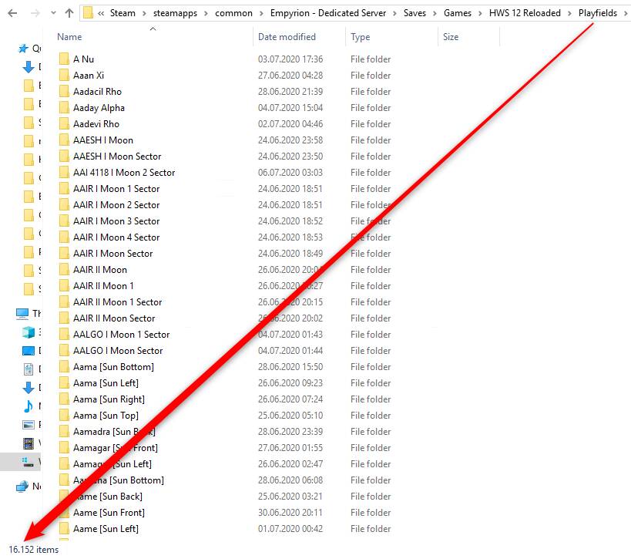Select AALGO I Moon Sector icon
Viewport: 631px width, 559px height.
pyautogui.click(x=64, y=350)
